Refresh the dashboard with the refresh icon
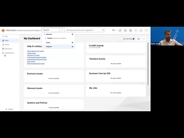Screen dimensions: 184x138 [139, 39]
